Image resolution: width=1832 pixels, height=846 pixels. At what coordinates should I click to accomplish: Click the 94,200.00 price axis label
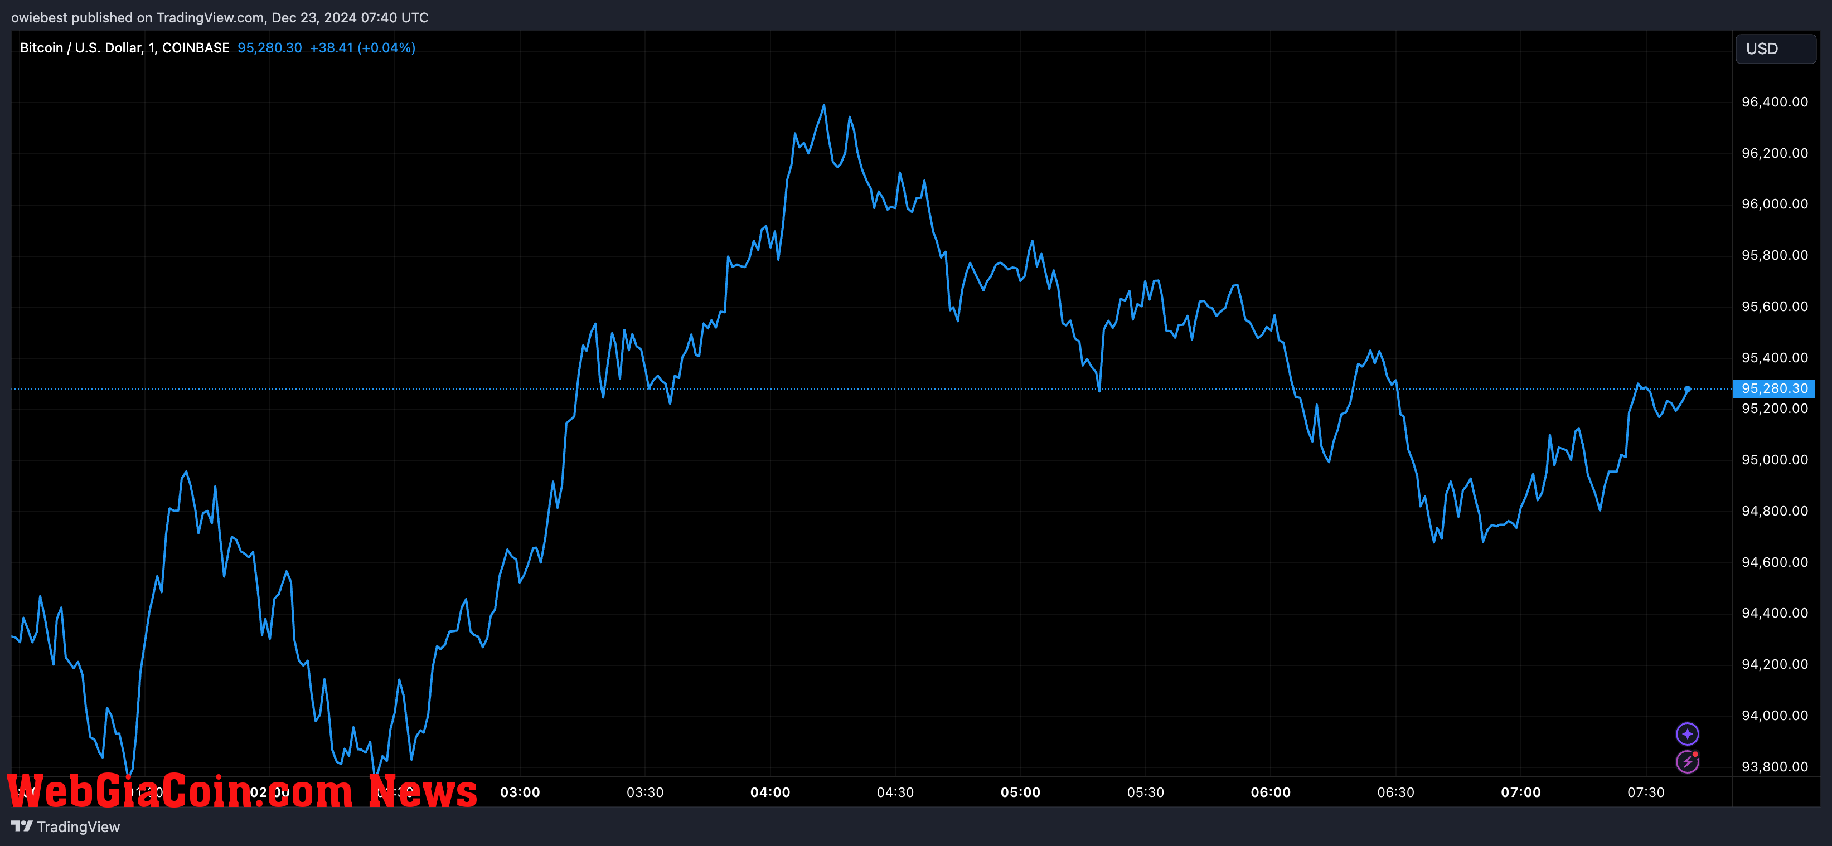(1775, 664)
